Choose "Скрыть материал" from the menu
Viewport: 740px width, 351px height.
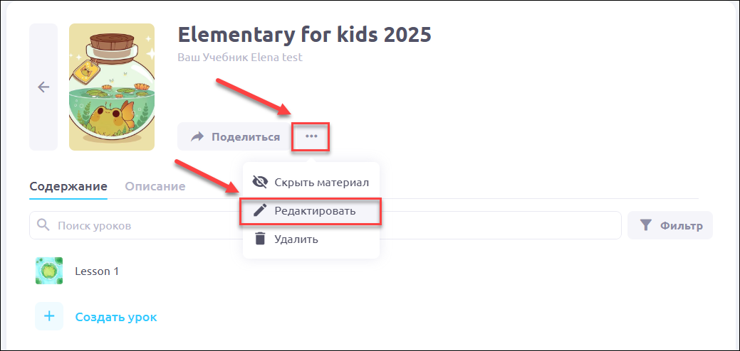pyautogui.click(x=321, y=183)
